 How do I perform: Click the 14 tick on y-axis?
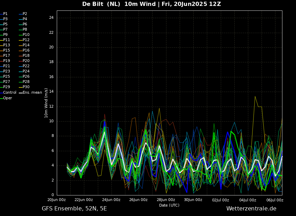[x=51, y=92]
